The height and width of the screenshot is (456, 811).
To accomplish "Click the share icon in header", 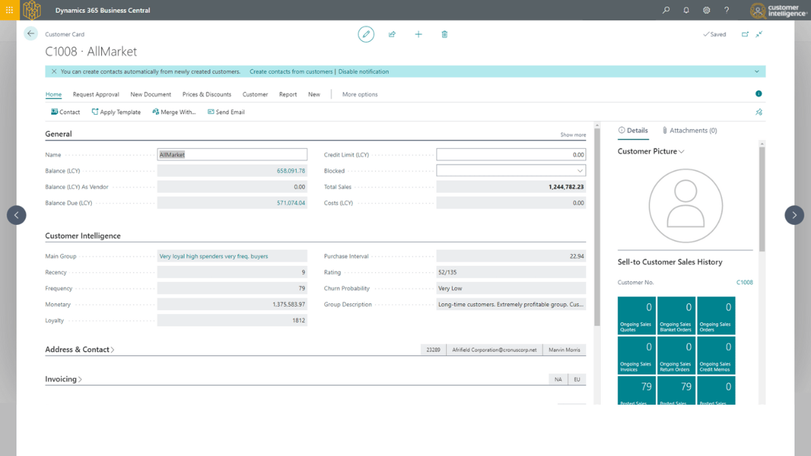I will tap(392, 34).
